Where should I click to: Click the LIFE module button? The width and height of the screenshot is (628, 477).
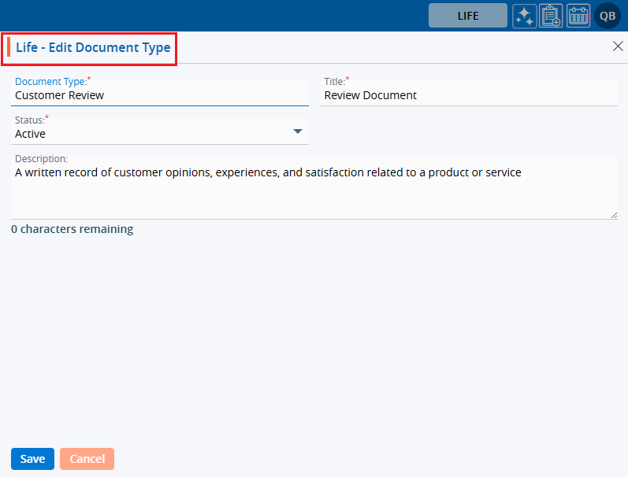pyautogui.click(x=467, y=16)
